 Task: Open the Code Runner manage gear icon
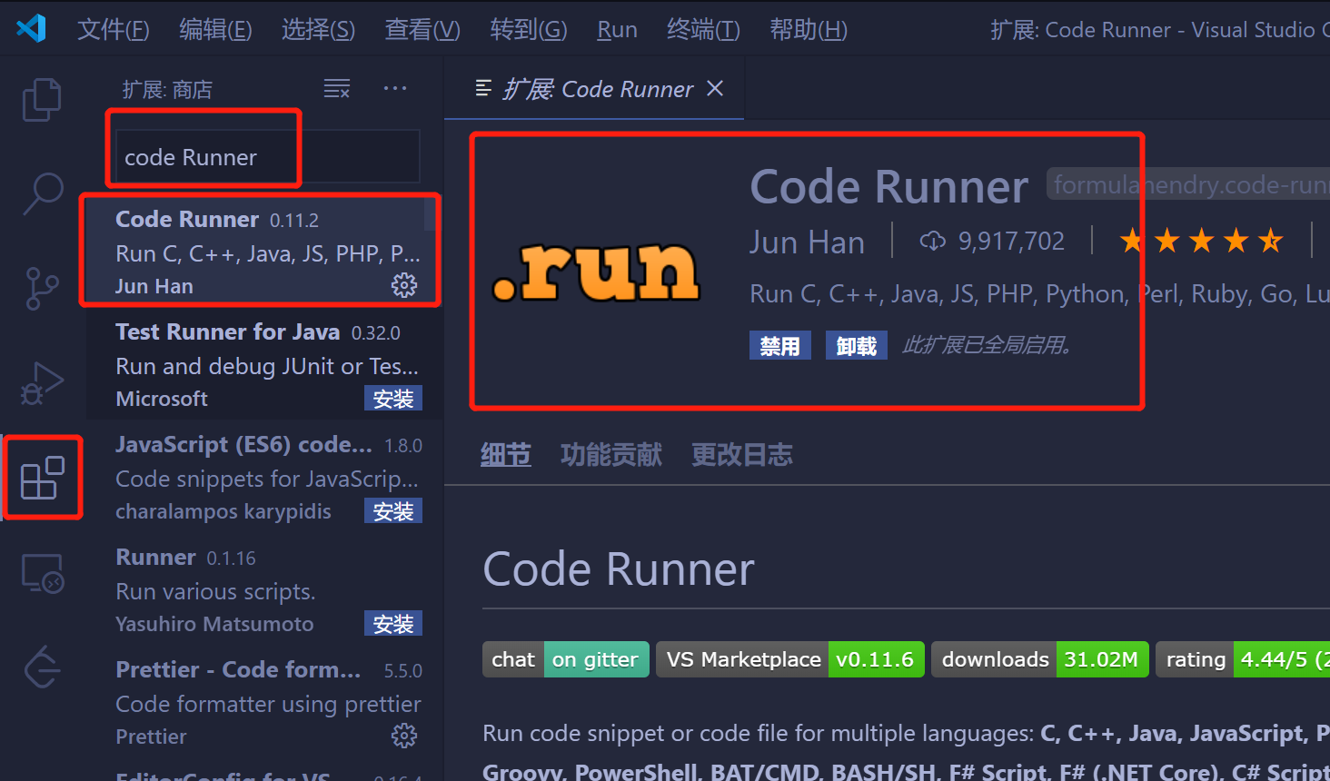click(404, 285)
